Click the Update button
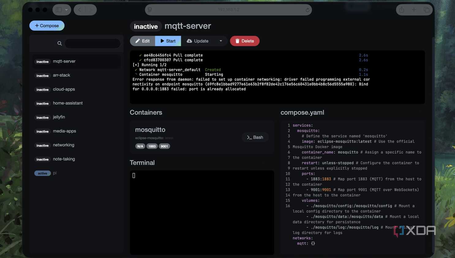Viewport: 455px width, 258px height. [x=197, y=41]
